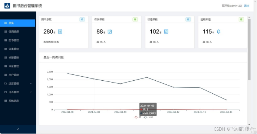Click the grid icon before 分类管理
The height and width of the screenshot is (134, 257).
tap(6, 49)
